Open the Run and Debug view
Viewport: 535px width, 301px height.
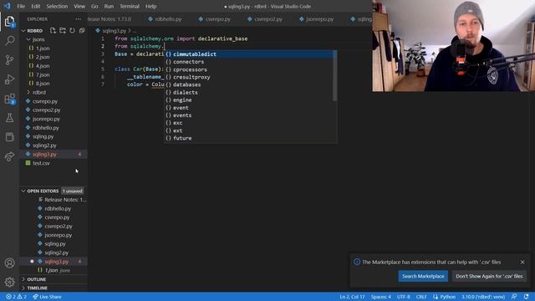tap(9, 79)
